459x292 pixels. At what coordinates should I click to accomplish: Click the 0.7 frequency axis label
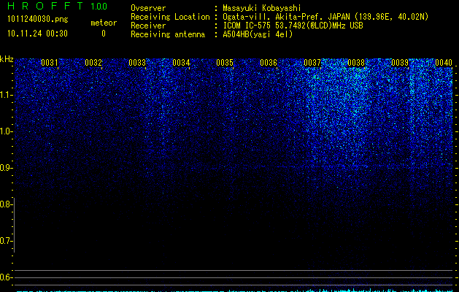[x=7, y=241]
